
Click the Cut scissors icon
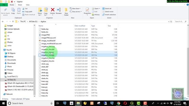click(23, 9)
